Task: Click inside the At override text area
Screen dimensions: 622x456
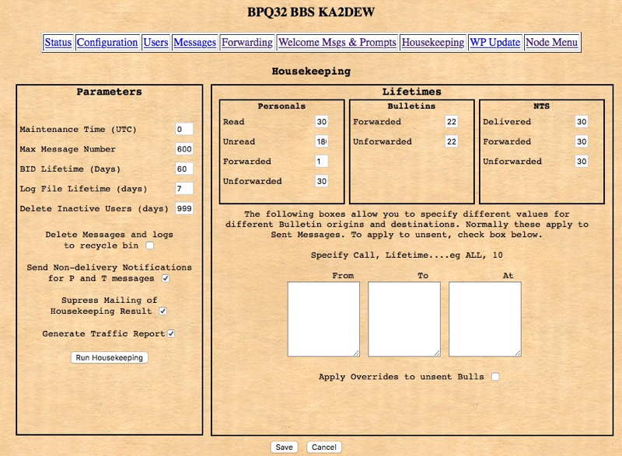Action: click(485, 319)
